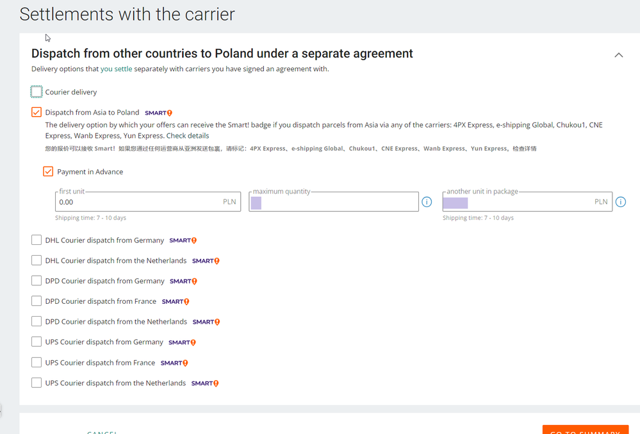Uncheck Dispatch from Asia to Poland
The image size is (640, 434).
(37, 112)
